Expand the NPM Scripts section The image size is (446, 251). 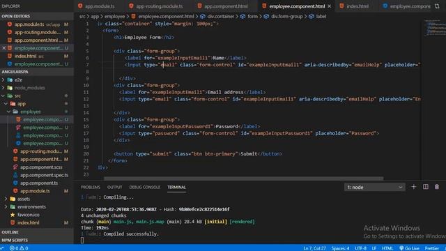click(37, 240)
